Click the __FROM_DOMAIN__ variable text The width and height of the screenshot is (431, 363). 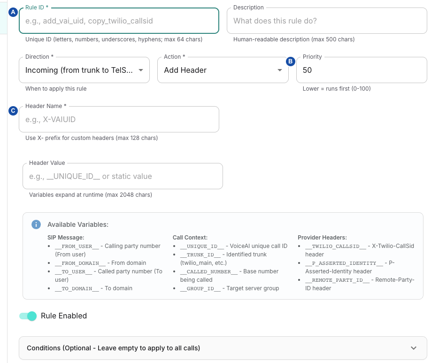[80, 263]
